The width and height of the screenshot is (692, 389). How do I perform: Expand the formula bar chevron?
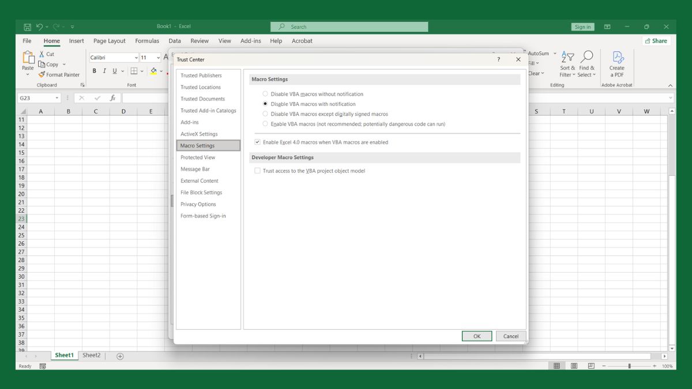click(671, 98)
